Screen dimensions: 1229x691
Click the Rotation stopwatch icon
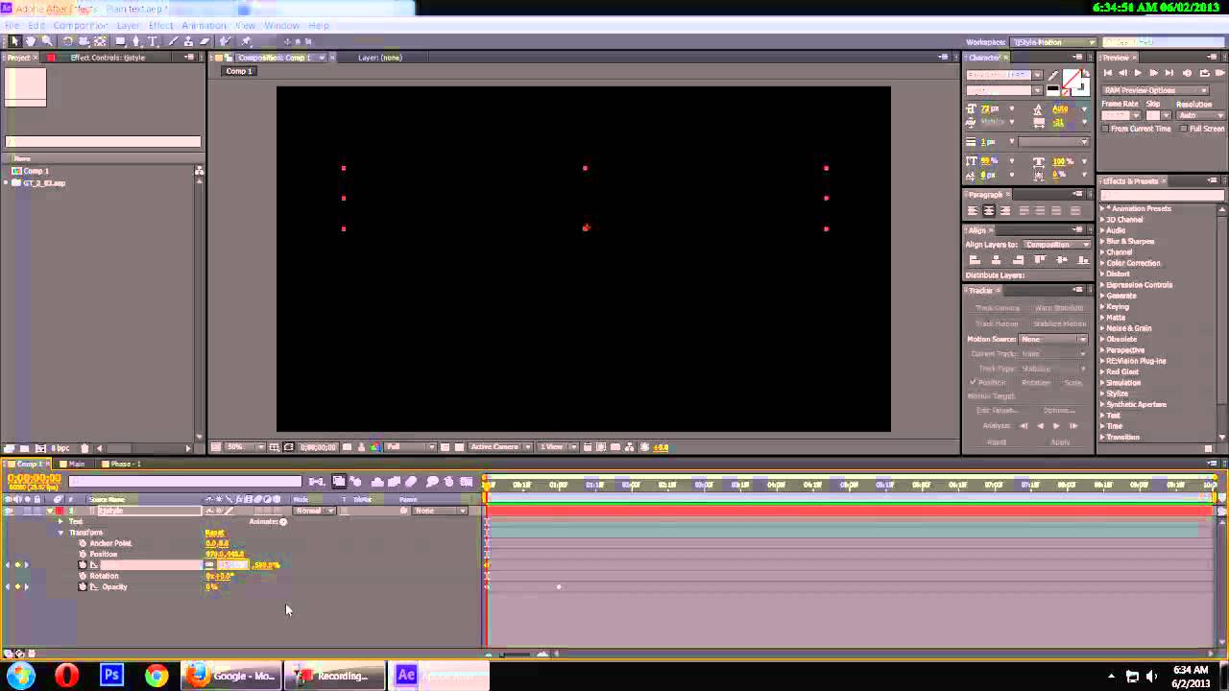[x=83, y=576]
